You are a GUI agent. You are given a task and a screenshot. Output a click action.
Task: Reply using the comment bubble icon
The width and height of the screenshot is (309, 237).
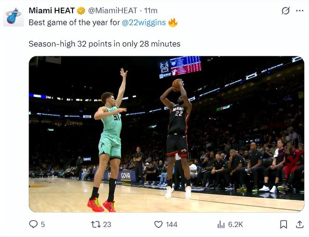33,224
